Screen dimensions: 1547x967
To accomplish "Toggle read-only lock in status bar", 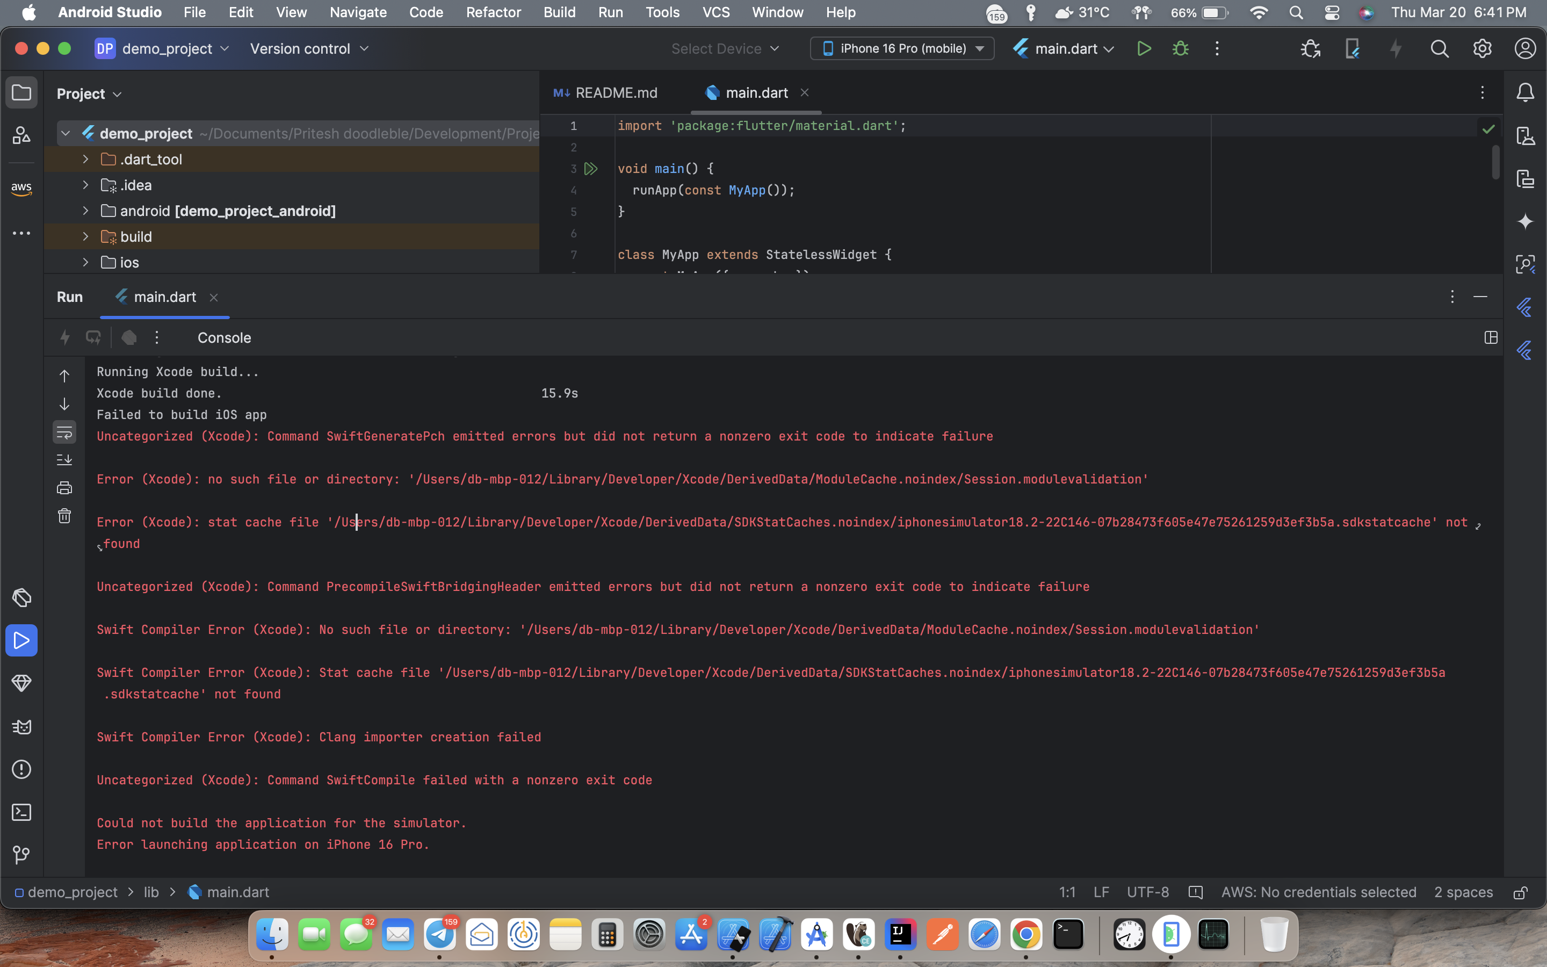I will (x=1521, y=892).
